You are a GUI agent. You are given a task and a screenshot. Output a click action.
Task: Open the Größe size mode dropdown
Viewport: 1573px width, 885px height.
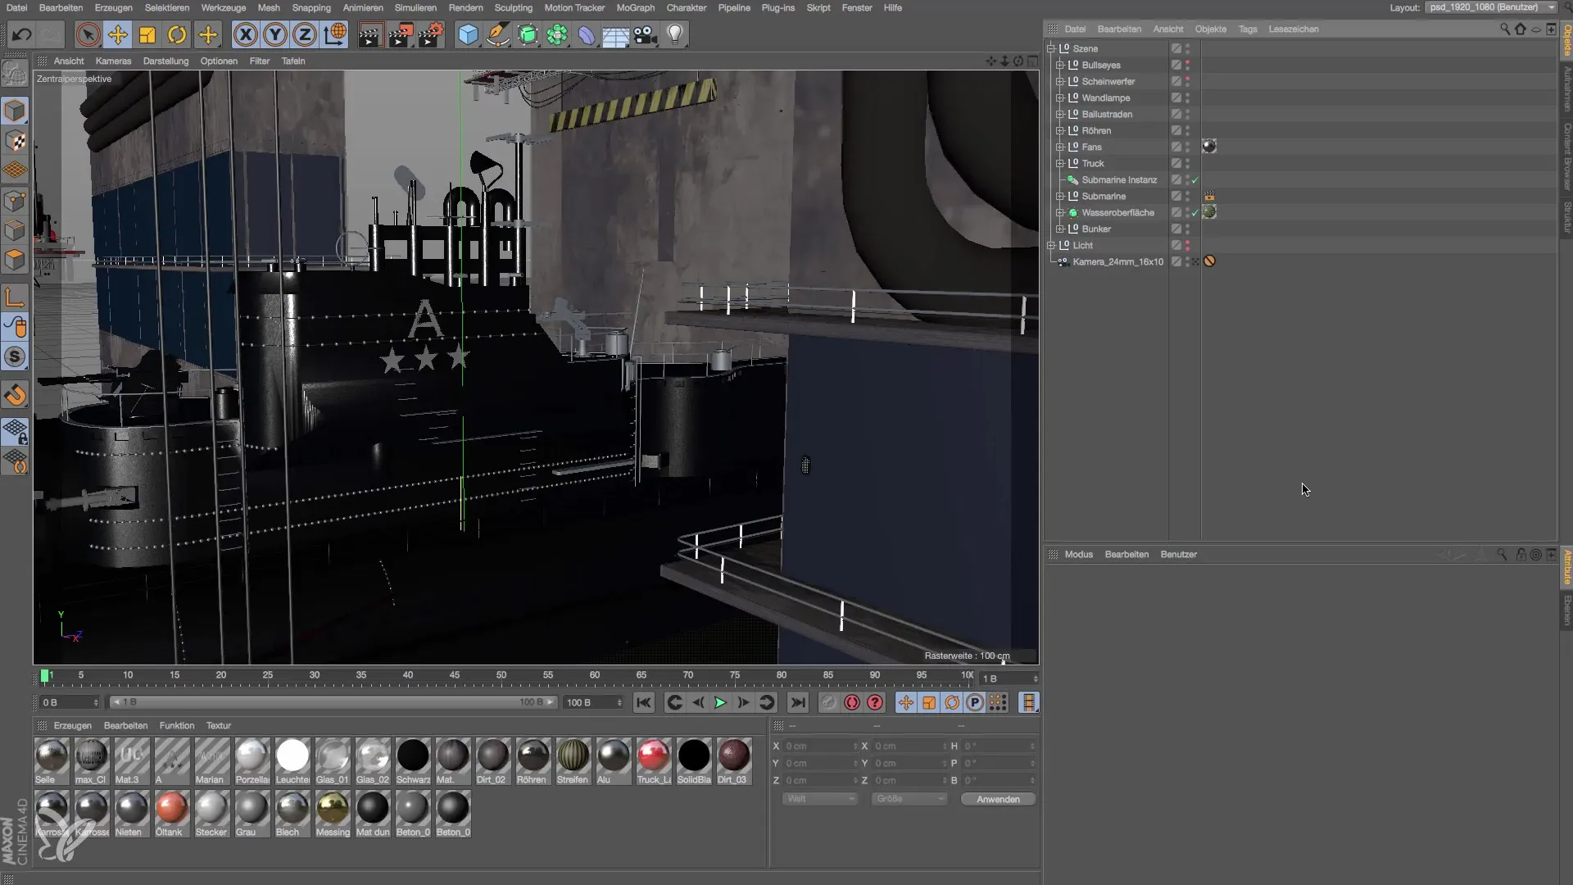click(909, 799)
